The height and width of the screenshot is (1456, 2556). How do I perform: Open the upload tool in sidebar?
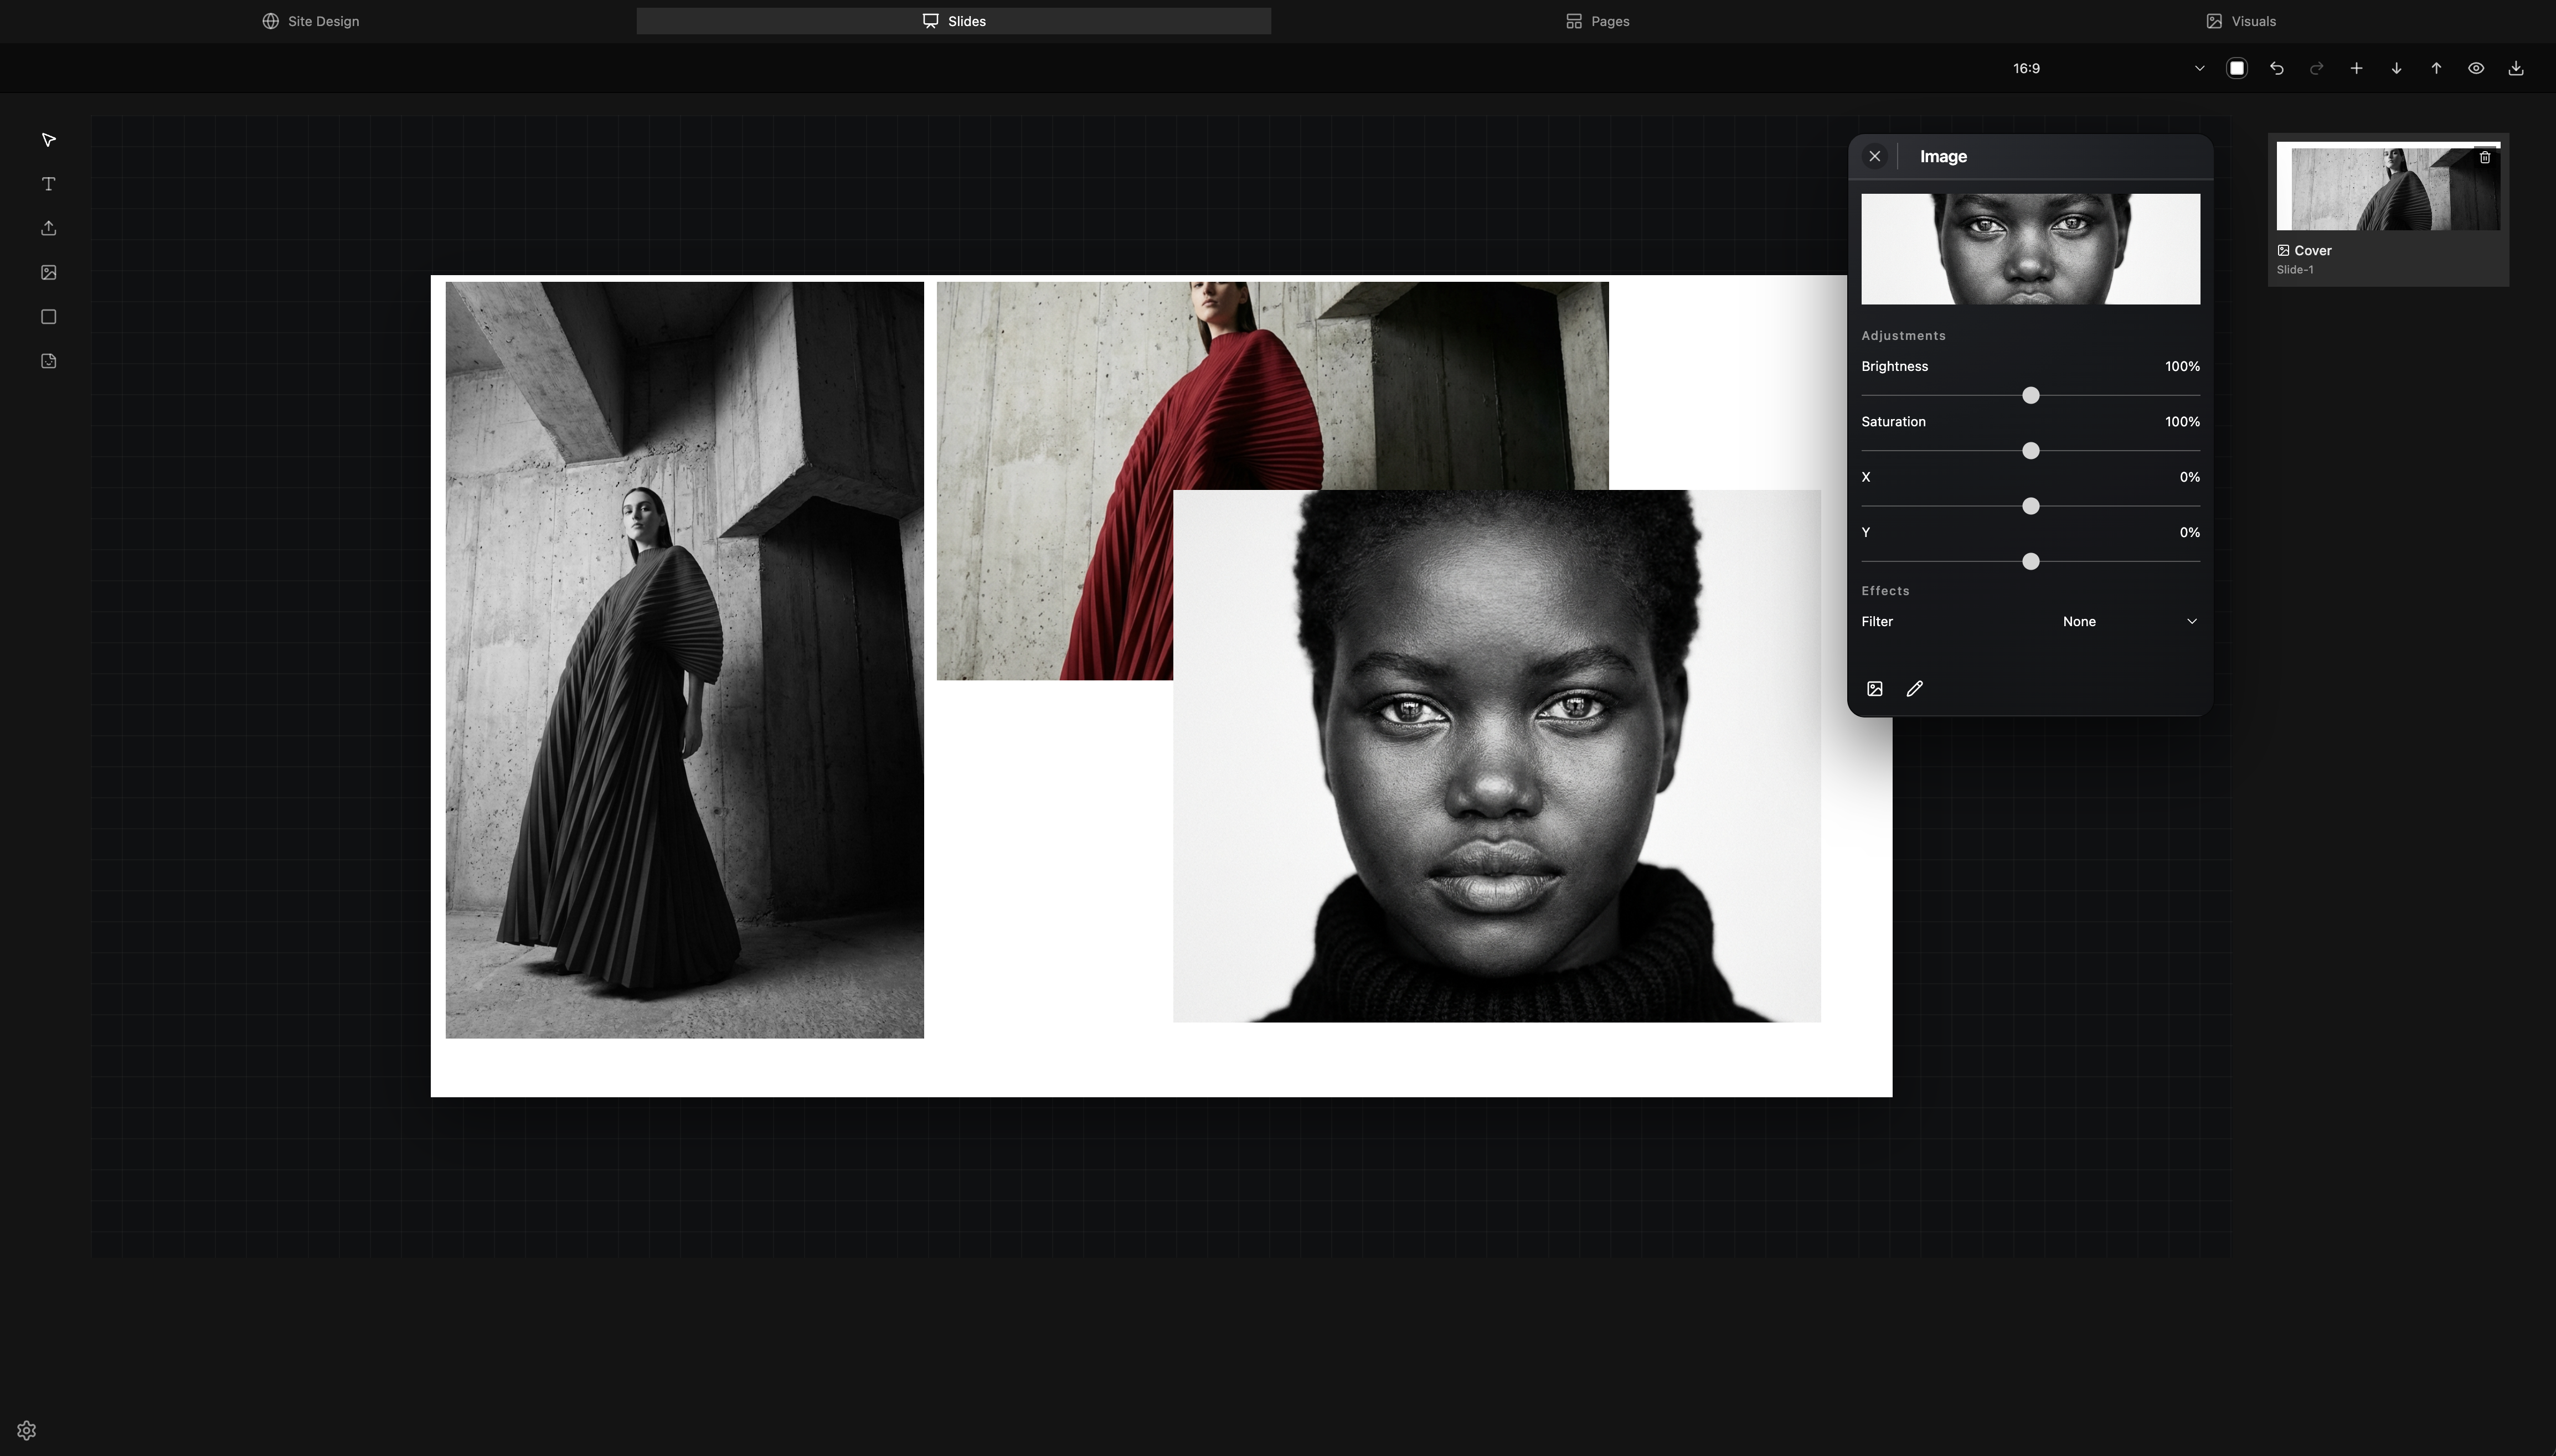click(x=47, y=227)
